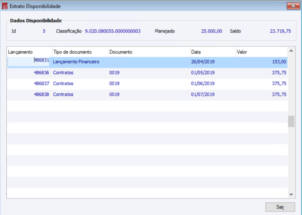Select the row with entry 486838
The height and width of the screenshot is (215, 302).
pyautogui.click(x=147, y=95)
